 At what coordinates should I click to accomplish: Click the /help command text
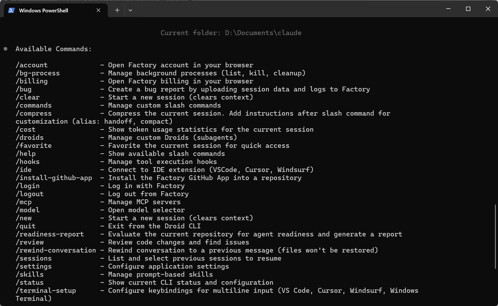pyautogui.click(x=26, y=154)
